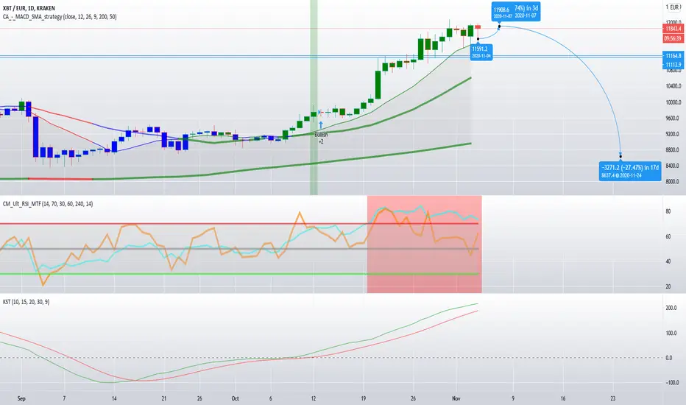Click the Sep date on time axis
This screenshot has width=686, height=405.
(x=21, y=398)
